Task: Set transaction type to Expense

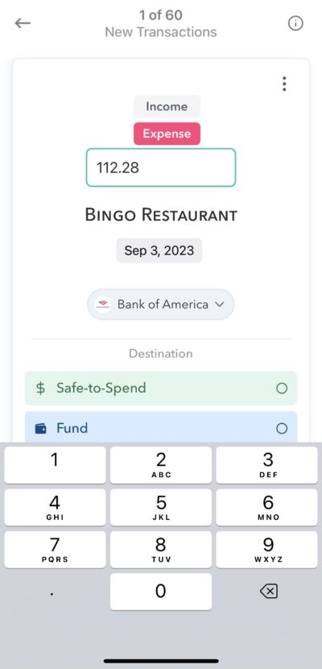Action: (167, 134)
